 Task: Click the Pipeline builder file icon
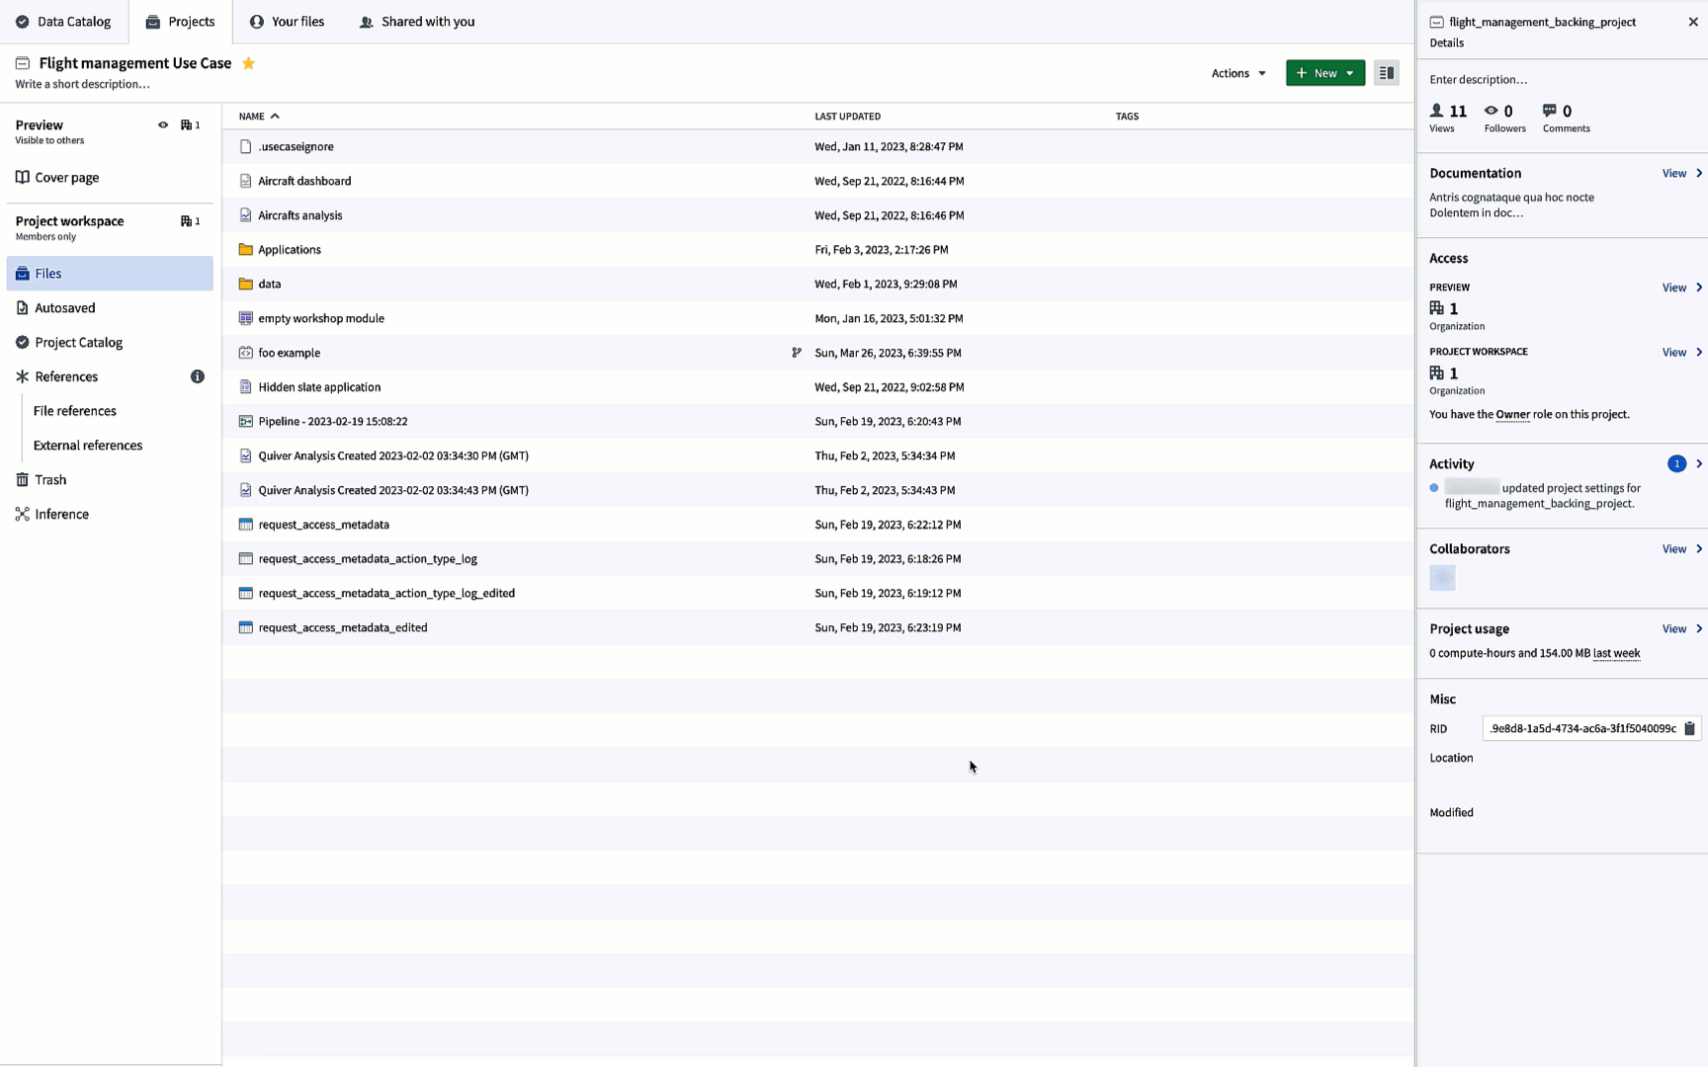pos(245,422)
